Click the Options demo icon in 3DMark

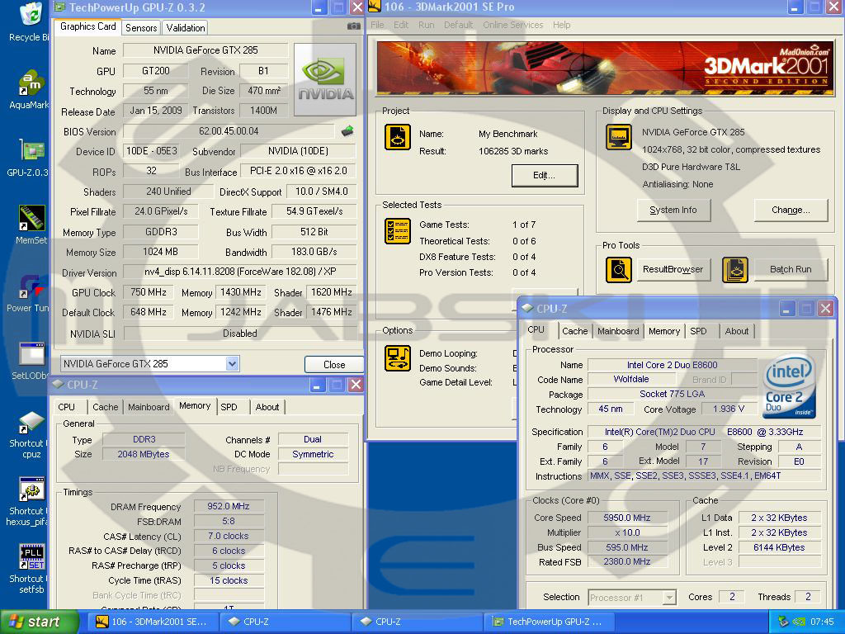(x=398, y=358)
